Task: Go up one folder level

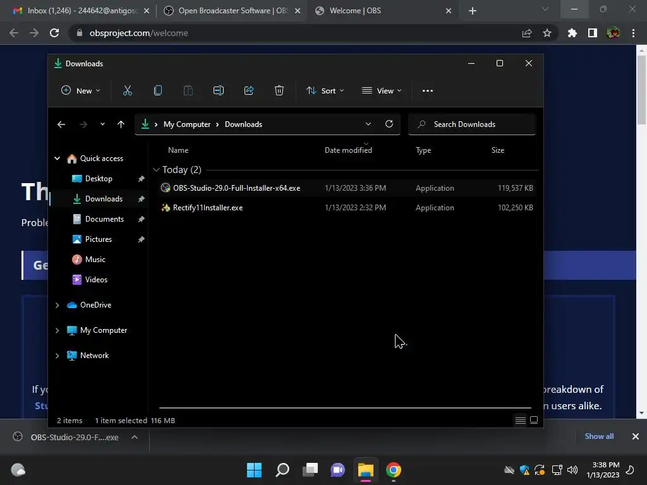Action: coord(121,124)
